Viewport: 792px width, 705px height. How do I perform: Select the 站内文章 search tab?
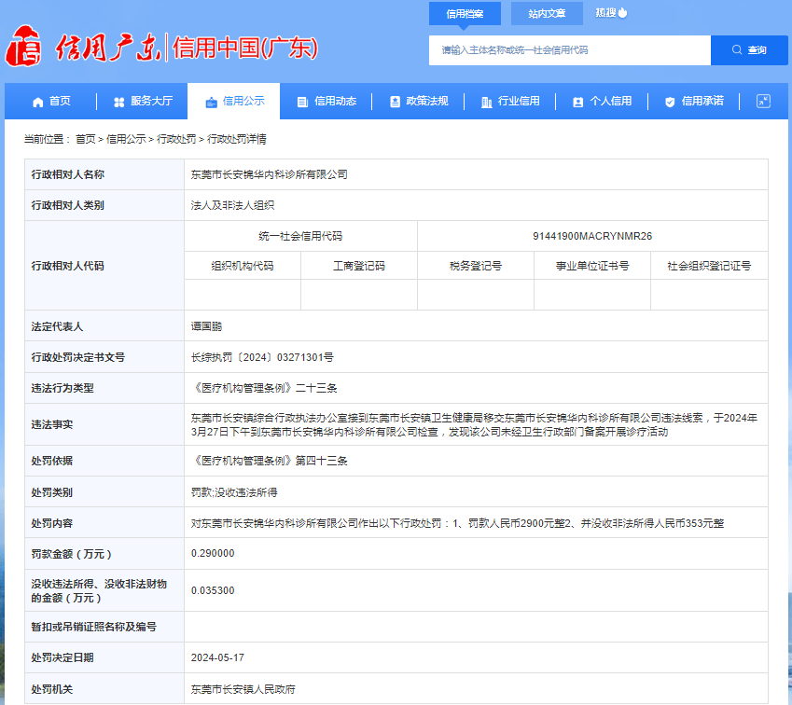(547, 13)
